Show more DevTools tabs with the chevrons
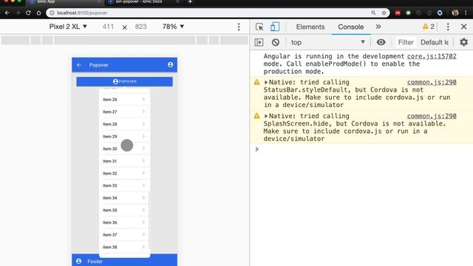 pyautogui.click(x=378, y=27)
